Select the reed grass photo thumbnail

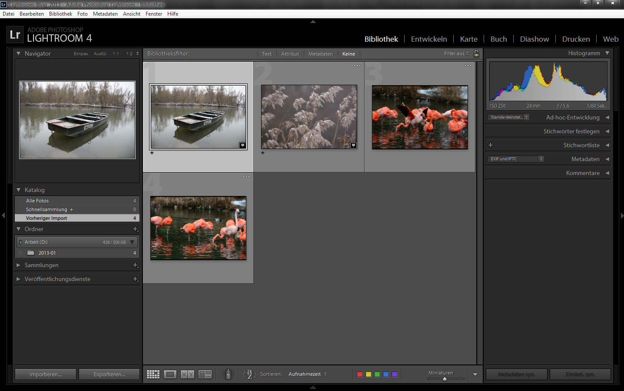click(x=309, y=117)
